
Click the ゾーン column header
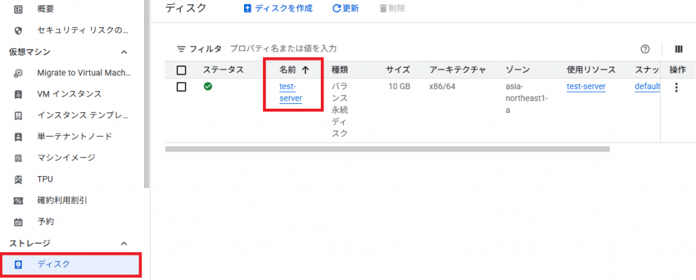pyautogui.click(x=517, y=70)
